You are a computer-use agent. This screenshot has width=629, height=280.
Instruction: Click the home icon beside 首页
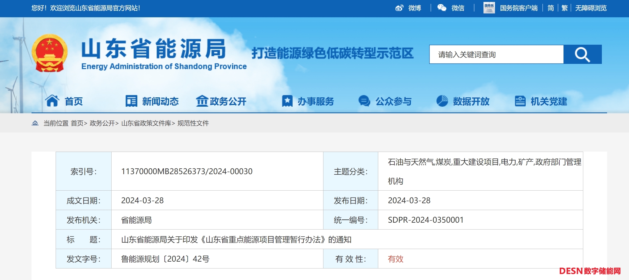pos(52,101)
